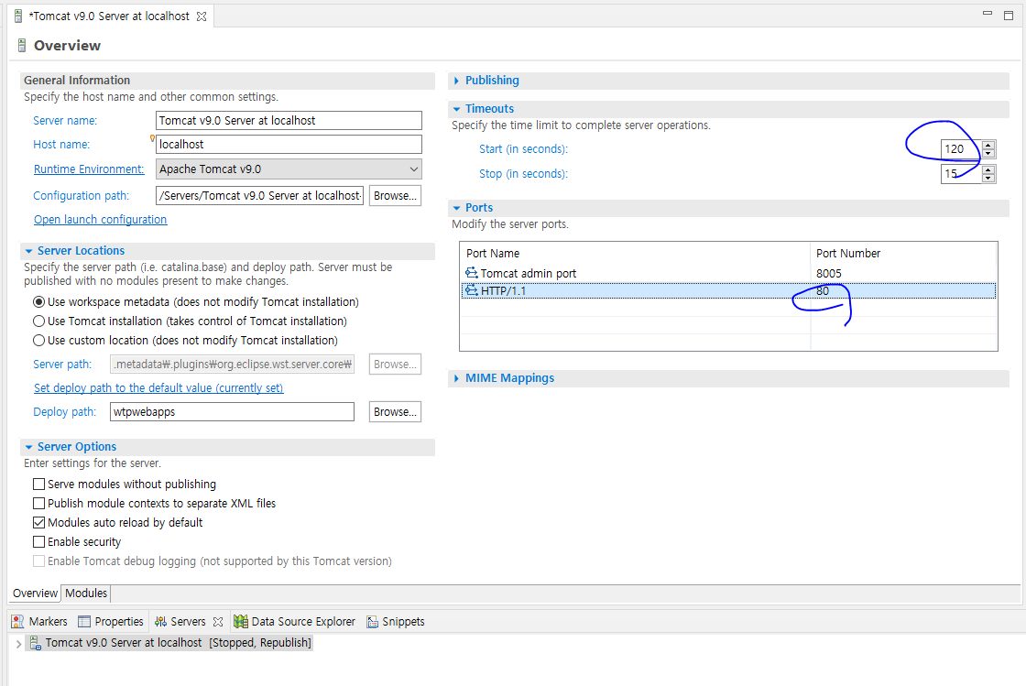Minimize the editor area

pyautogui.click(x=988, y=13)
